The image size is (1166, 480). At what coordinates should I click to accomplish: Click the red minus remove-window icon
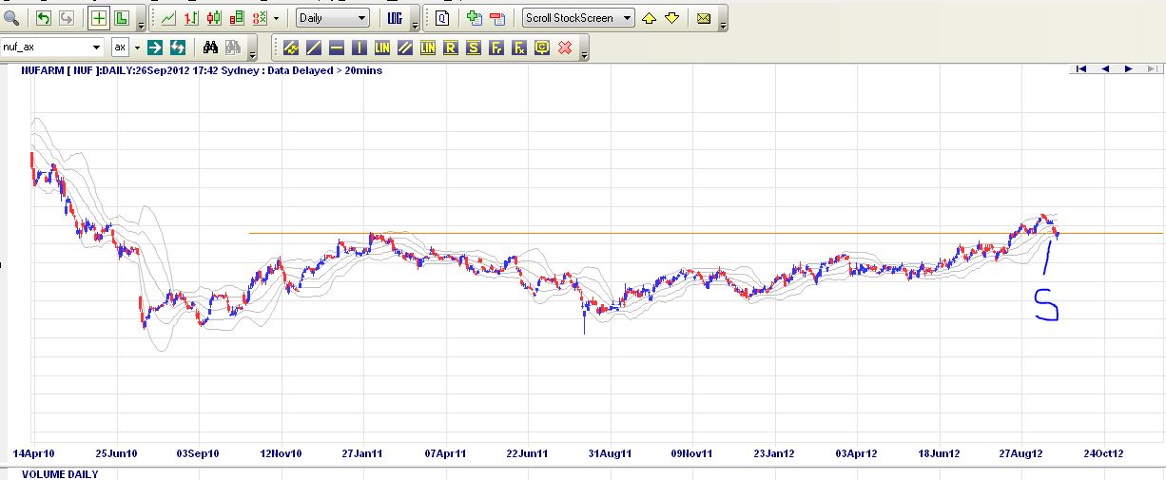point(496,17)
